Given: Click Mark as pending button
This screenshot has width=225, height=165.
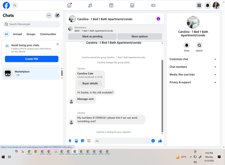Looking at the screenshot, I should point(92,36).
